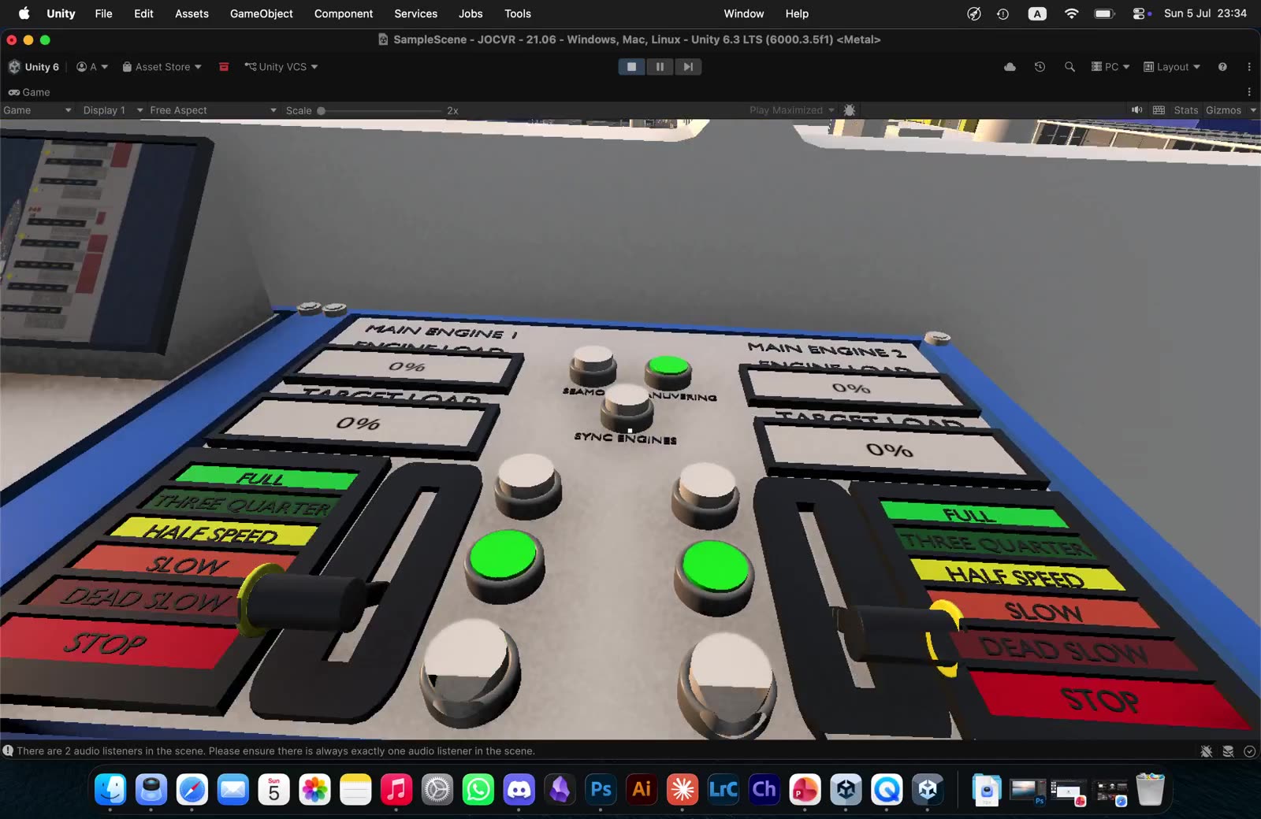Open the Free Aspect dropdown
Image resolution: width=1261 pixels, height=819 pixels.
[213, 110]
